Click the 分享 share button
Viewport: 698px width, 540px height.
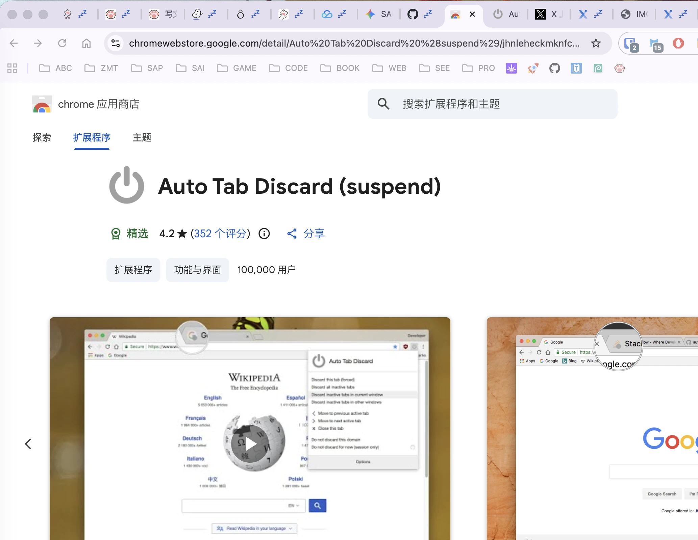tap(306, 234)
